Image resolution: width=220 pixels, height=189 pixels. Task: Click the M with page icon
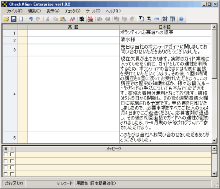click(117, 19)
